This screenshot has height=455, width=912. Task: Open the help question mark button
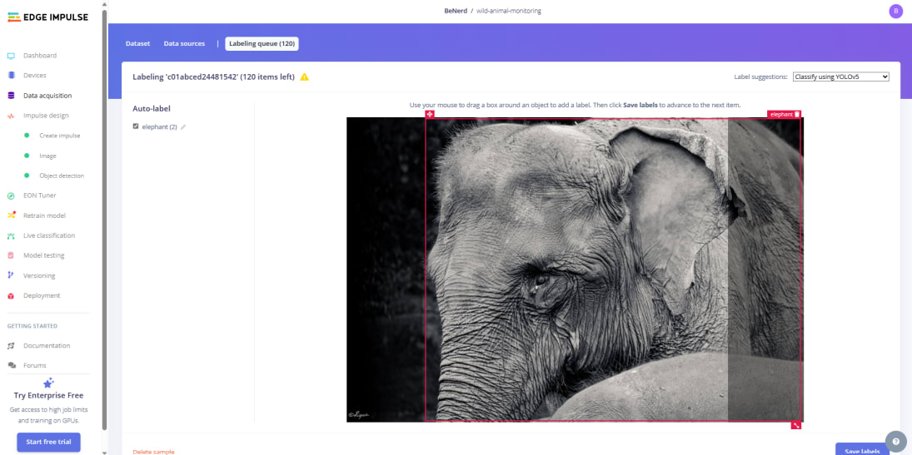(x=895, y=442)
